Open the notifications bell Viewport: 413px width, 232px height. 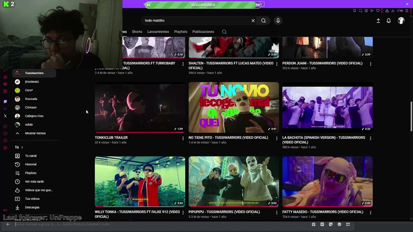(389, 21)
